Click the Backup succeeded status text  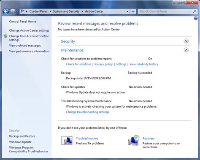pyautogui.click(x=140, y=73)
